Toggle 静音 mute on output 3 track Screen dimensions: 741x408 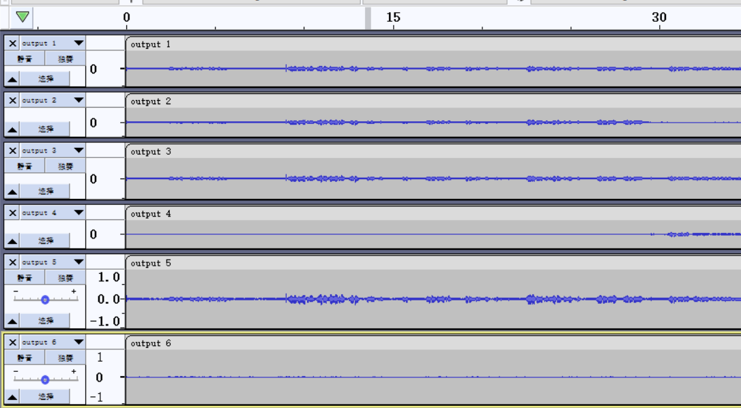tap(25, 166)
